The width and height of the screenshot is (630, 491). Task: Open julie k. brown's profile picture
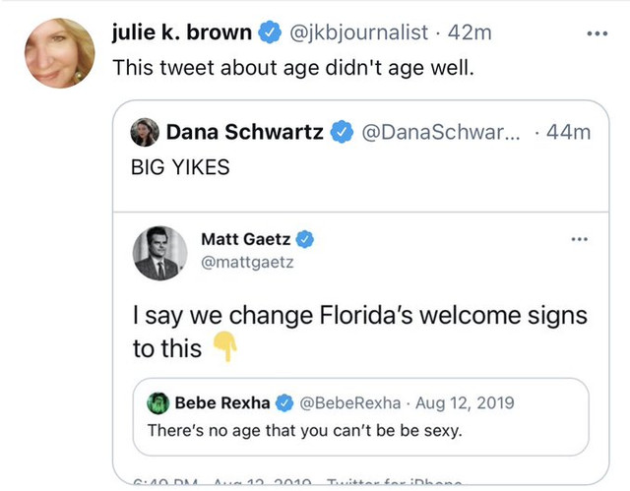coord(59,53)
